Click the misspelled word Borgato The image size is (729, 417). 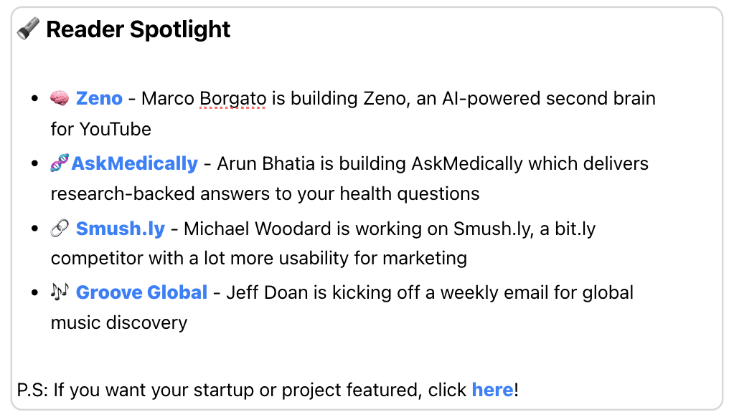pyautogui.click(x=232, y=99)
